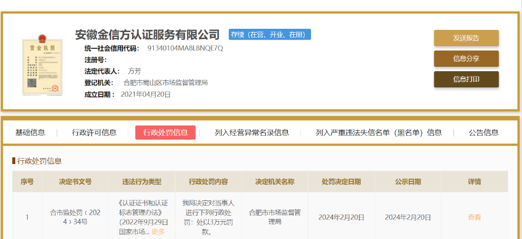Go to the 列入经营异常名录信息 tab

(252, 133)
